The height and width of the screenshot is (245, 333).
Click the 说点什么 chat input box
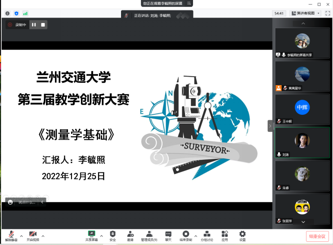pos(27,202)
